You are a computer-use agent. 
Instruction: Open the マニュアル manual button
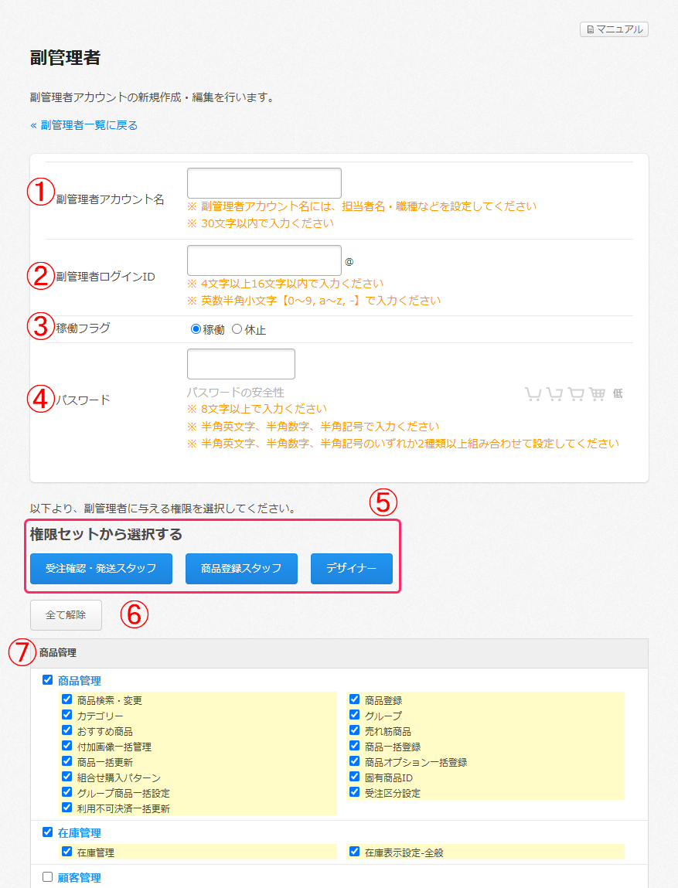614,29
